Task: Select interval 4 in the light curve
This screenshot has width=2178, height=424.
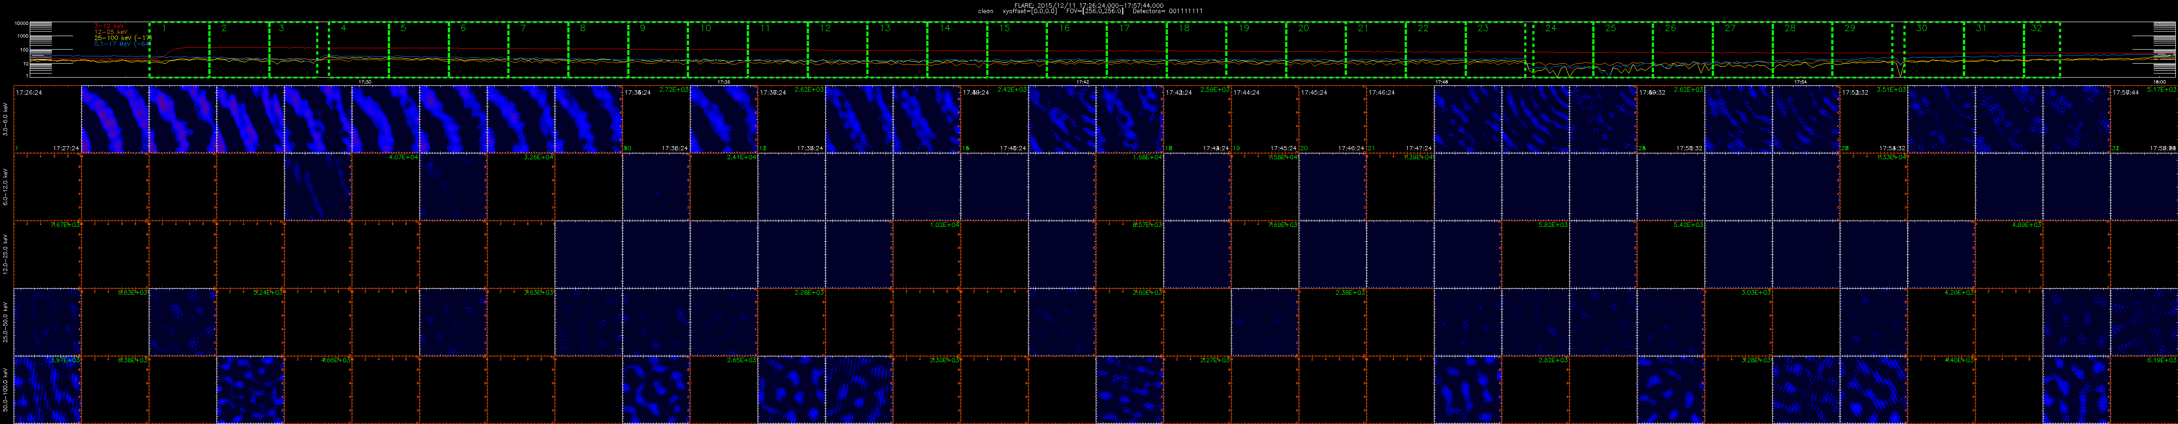Action: pos(358,51)
